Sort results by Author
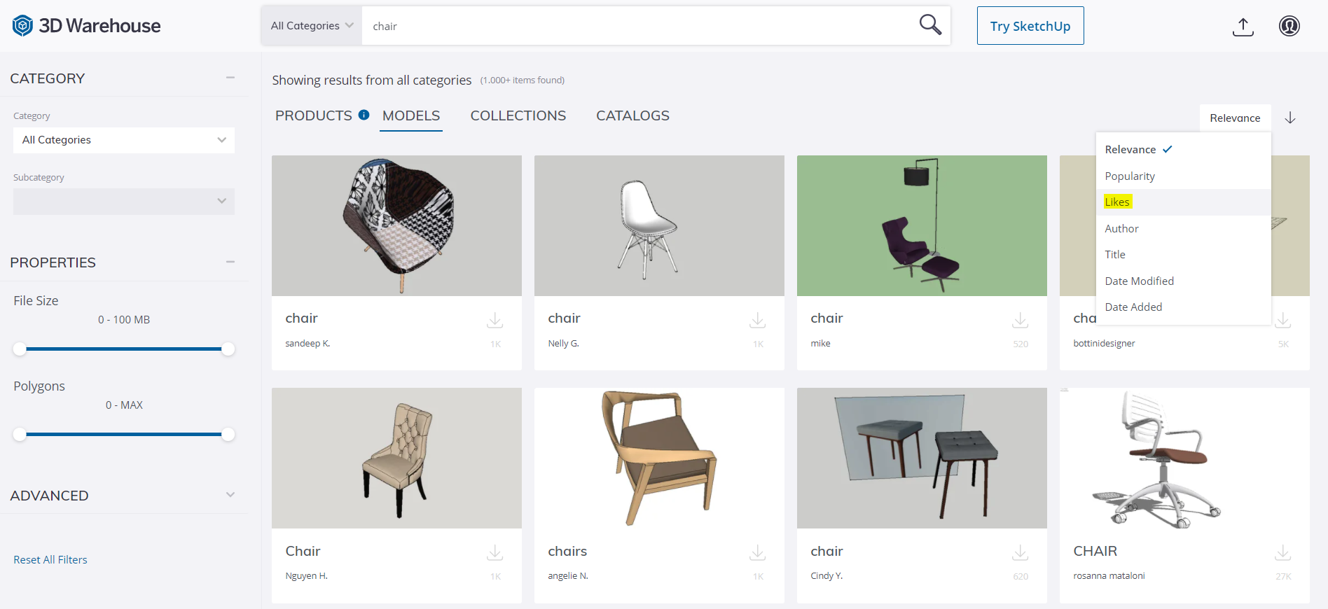Image resolution: width=1328 pixels, height=609 pixels. tap(1183, 228)
